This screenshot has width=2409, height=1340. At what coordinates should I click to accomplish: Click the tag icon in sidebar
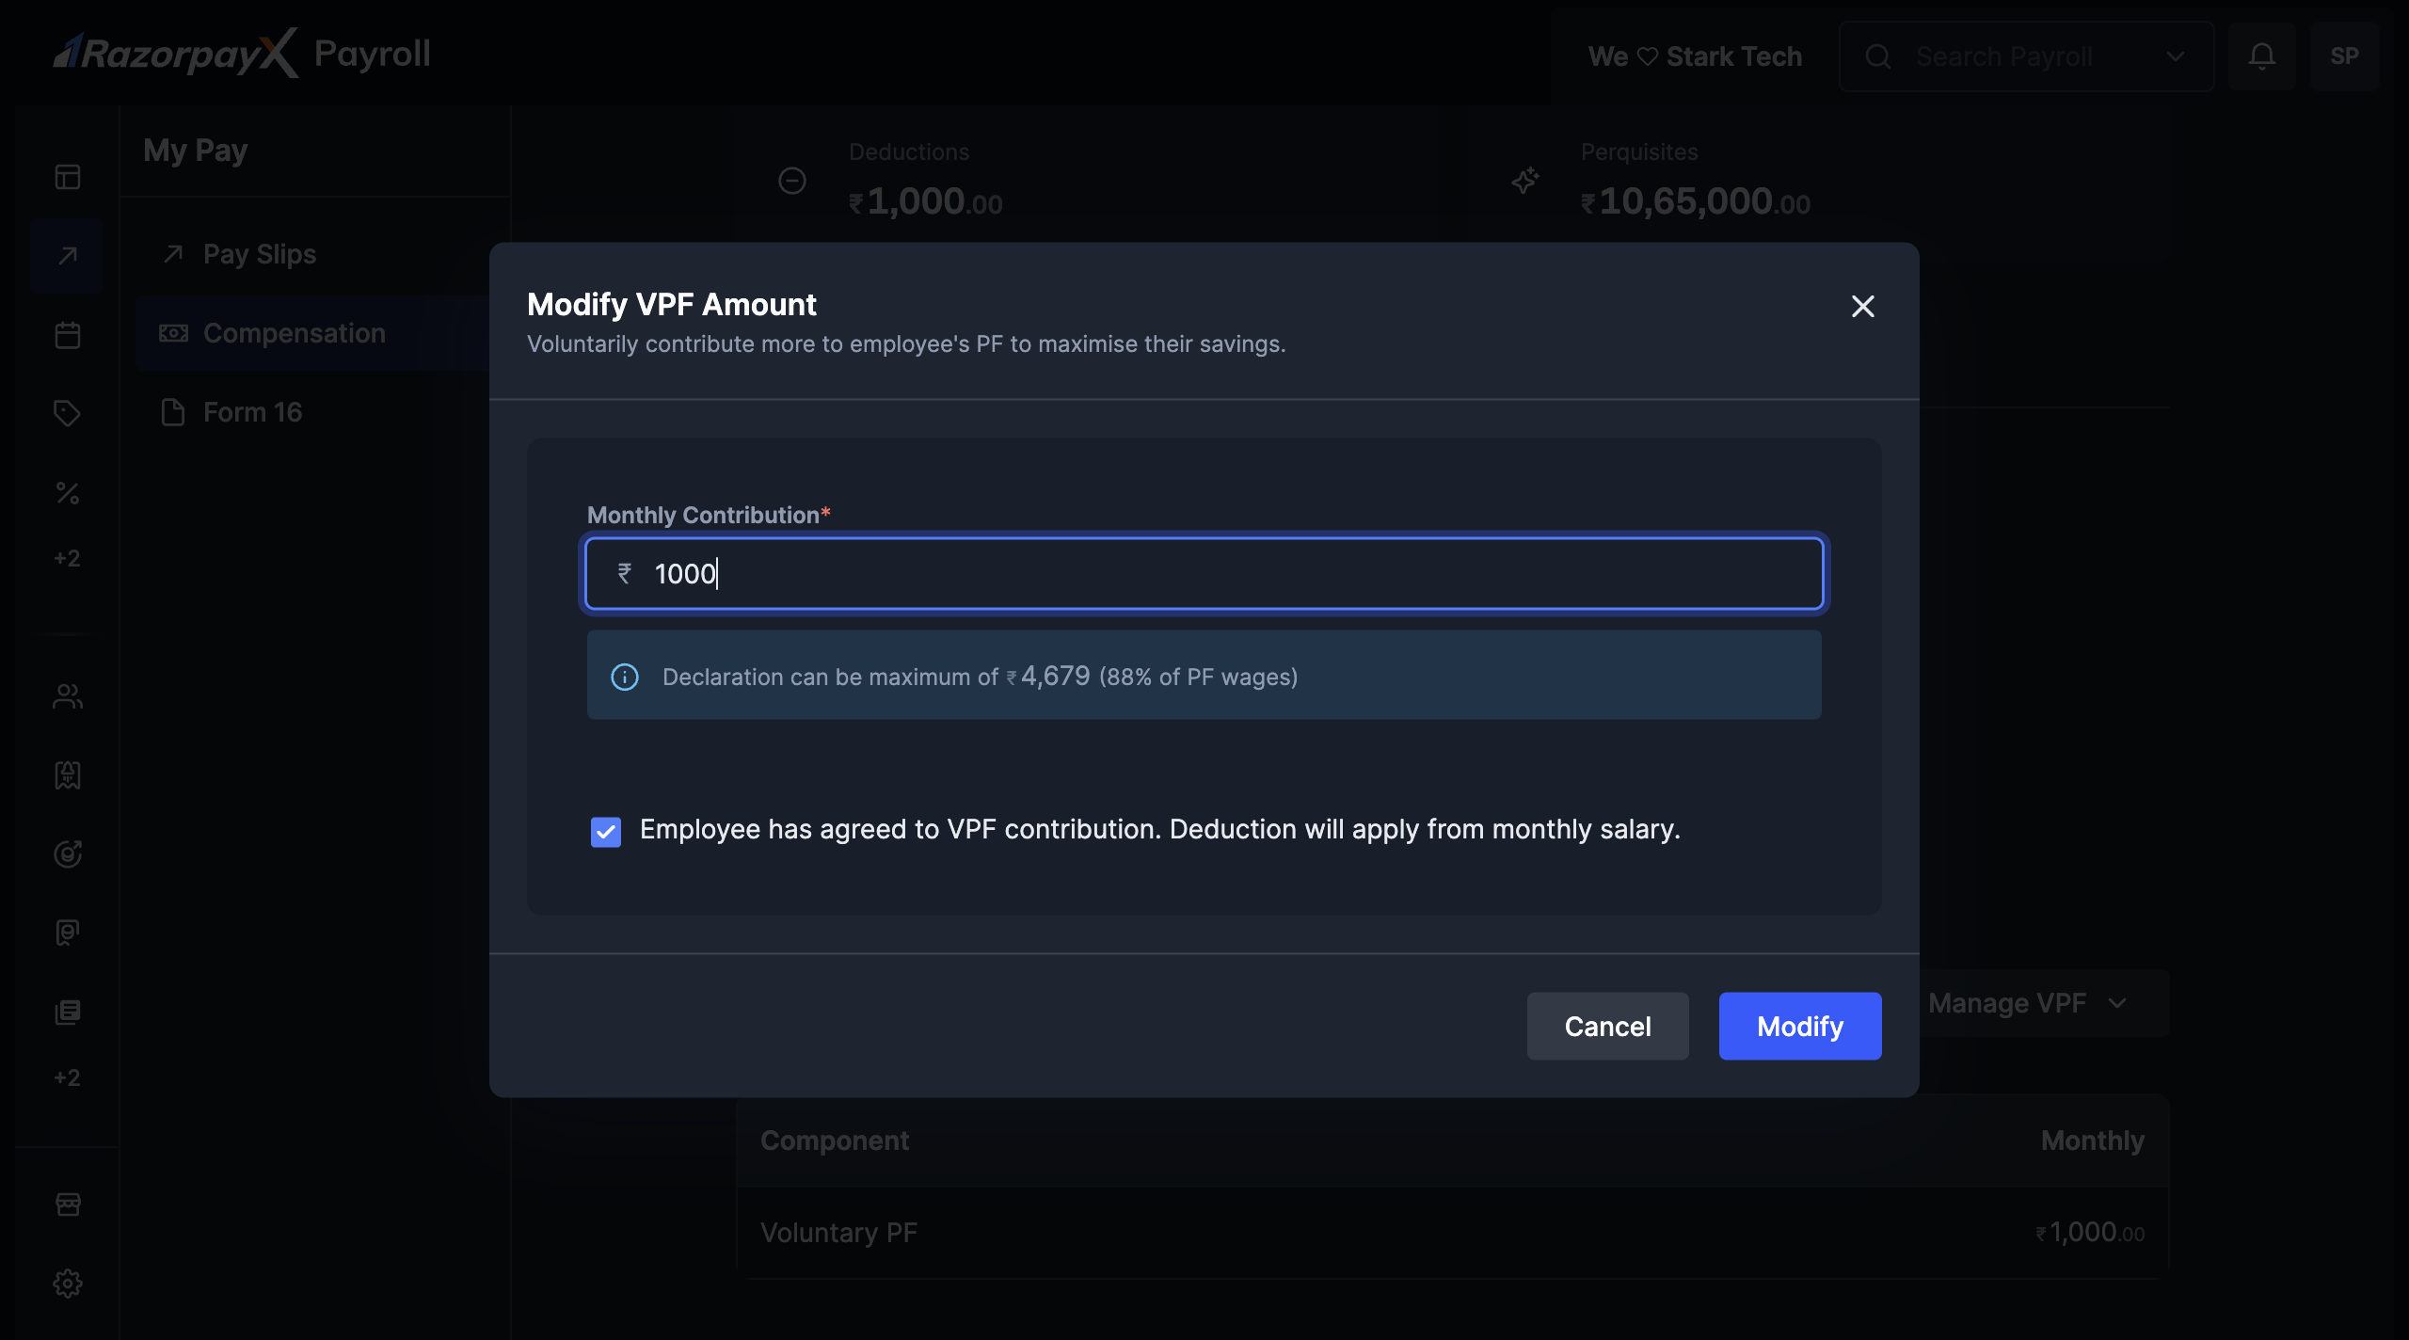[68, 414]
